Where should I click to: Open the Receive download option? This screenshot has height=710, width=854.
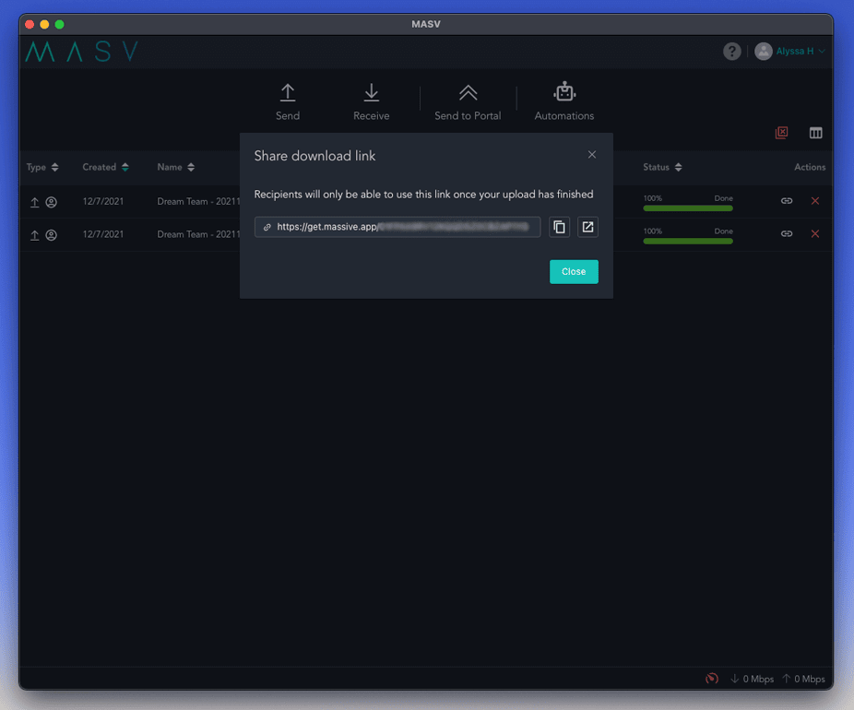(371, 101)
